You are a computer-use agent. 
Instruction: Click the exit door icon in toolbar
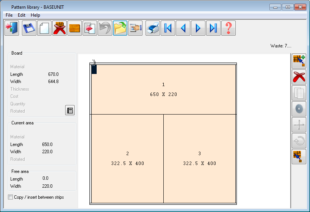12,28
